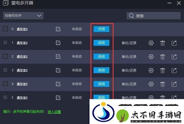Viewport: 184px width, 124px height.
Task: Focus the 搜索 search field
Action: click(x=154, y=16)
